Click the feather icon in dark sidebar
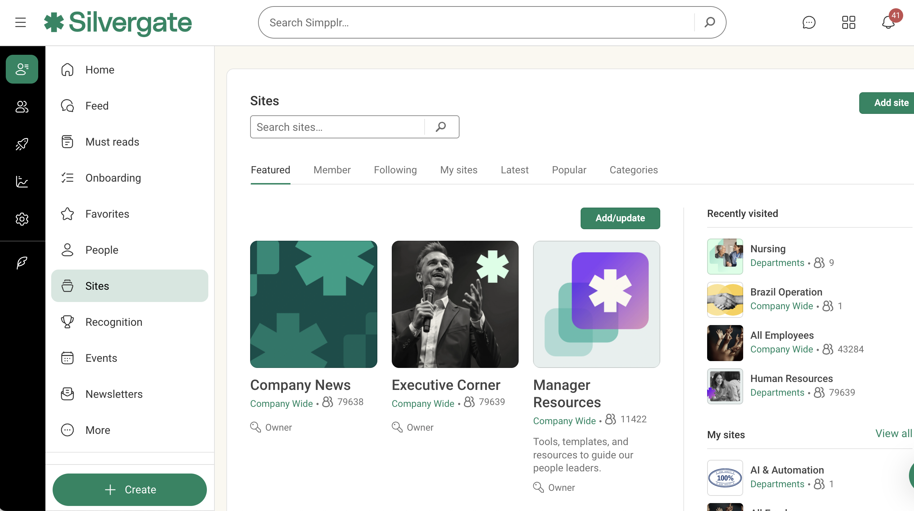 click(x=22, y=262)
